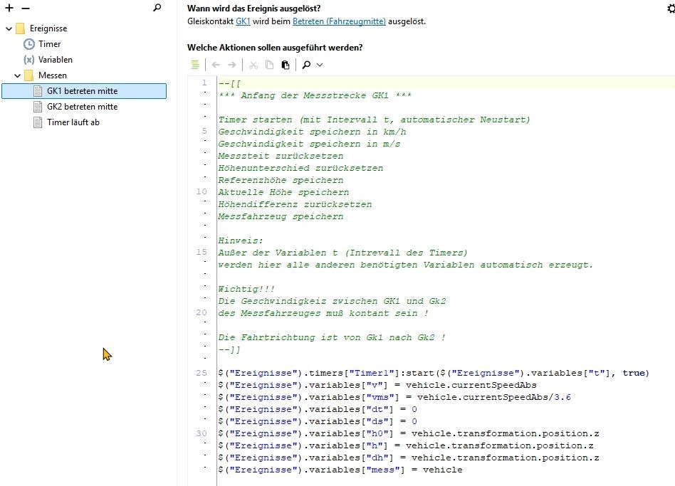675x486 pixels.
Task: Open search in the event tree panel
Action: pyautogui.click(x=157, y=8)
